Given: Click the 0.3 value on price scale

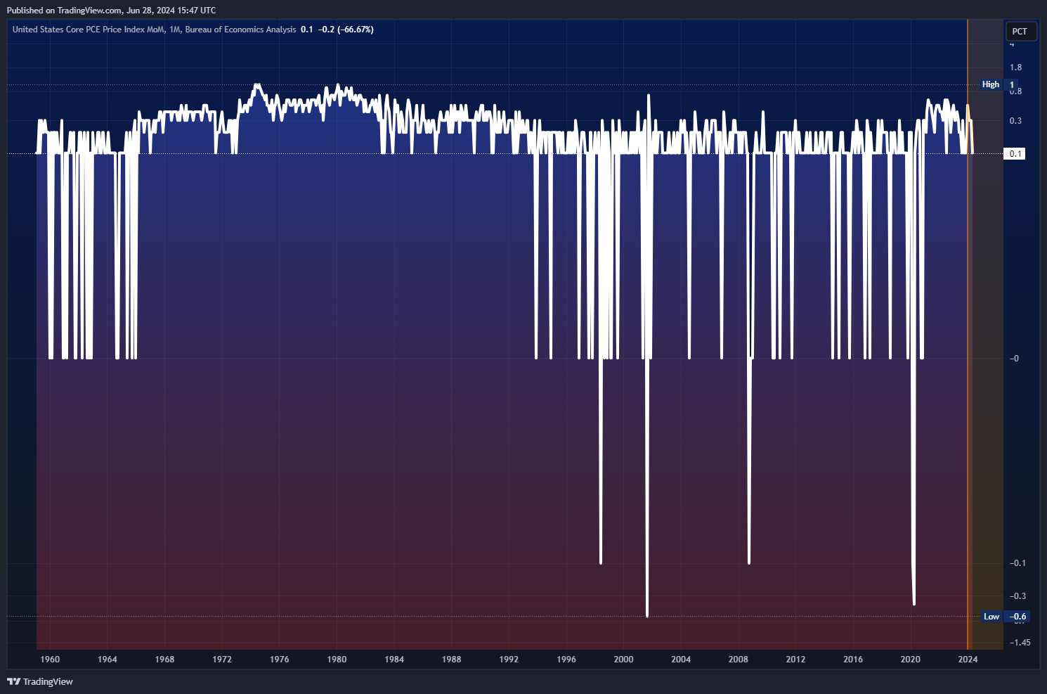Looking at the screenshot, I should pyautogui.click(x=1015, y=121).
